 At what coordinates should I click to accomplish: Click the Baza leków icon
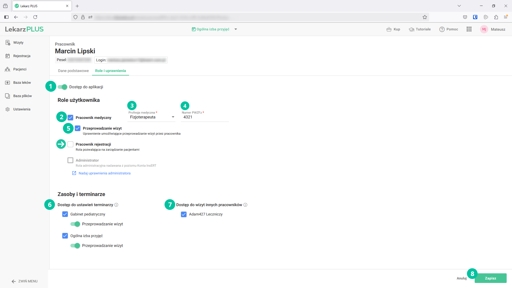point(7,83)
